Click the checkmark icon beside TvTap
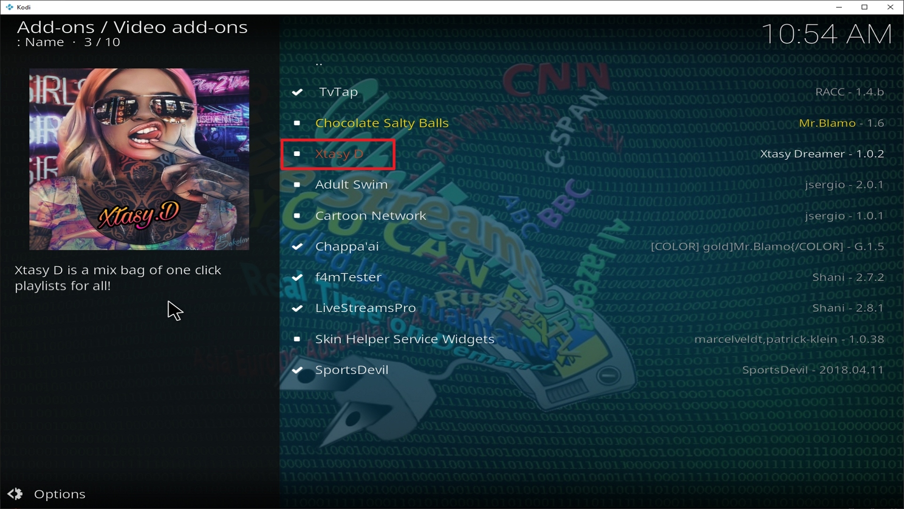 tap(297, 92)
